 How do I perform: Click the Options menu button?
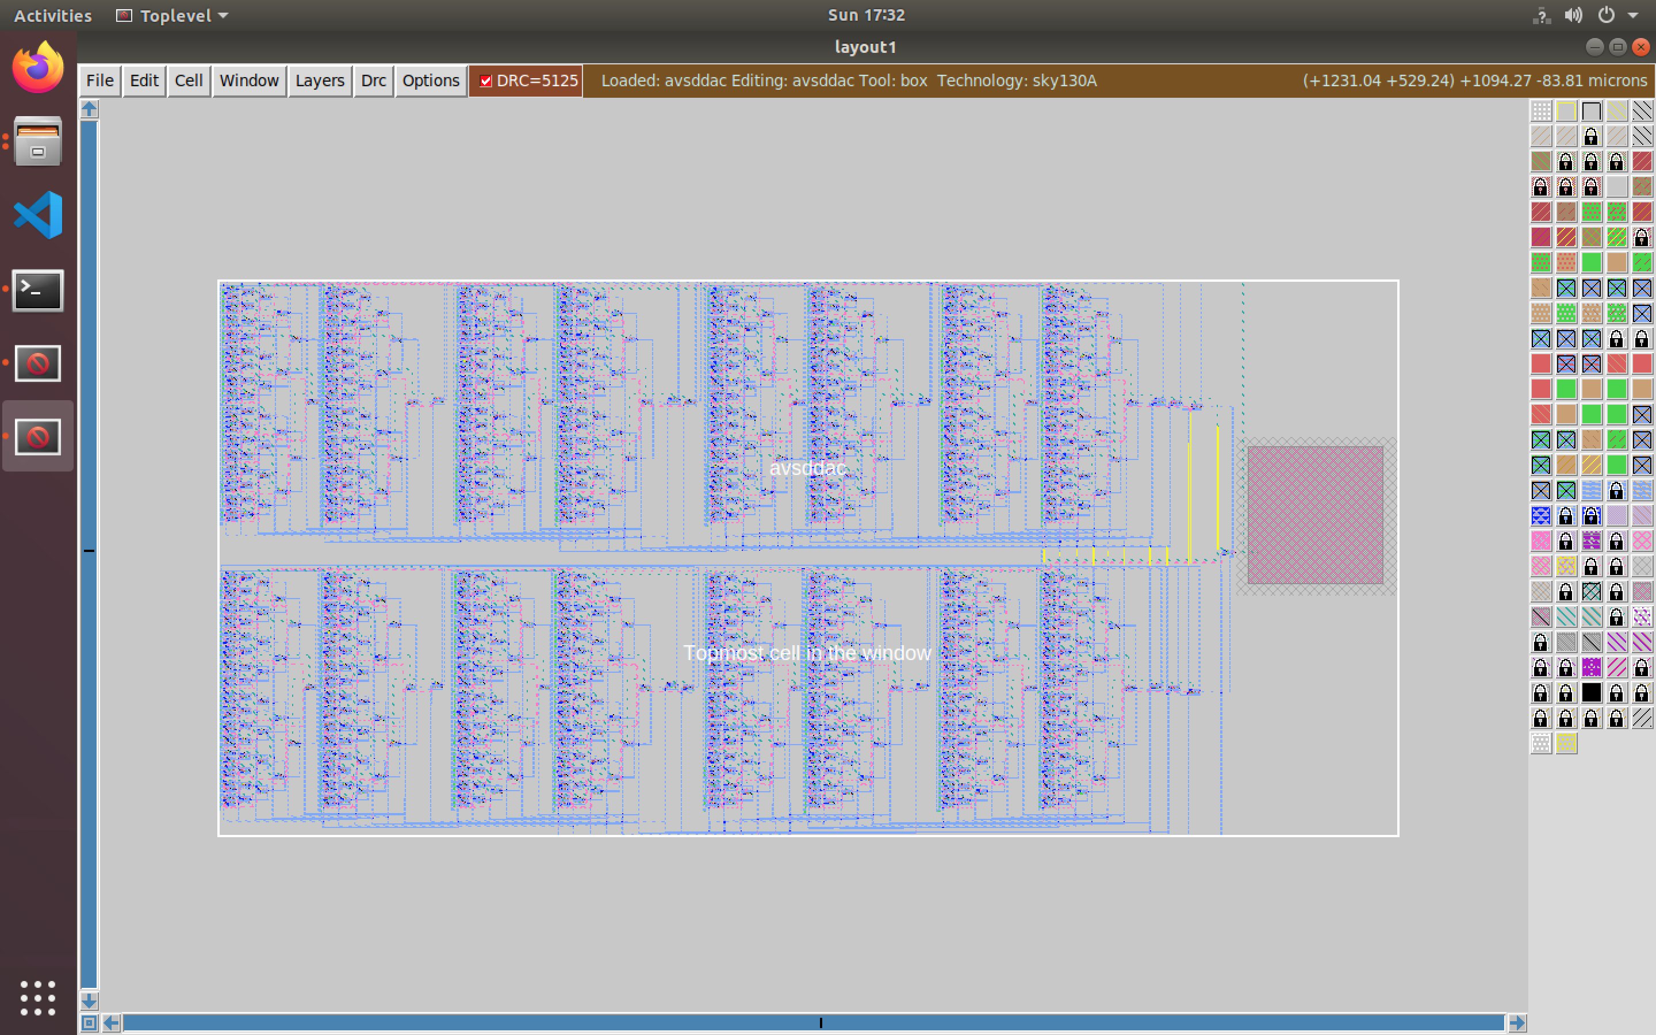coord(431,80)
